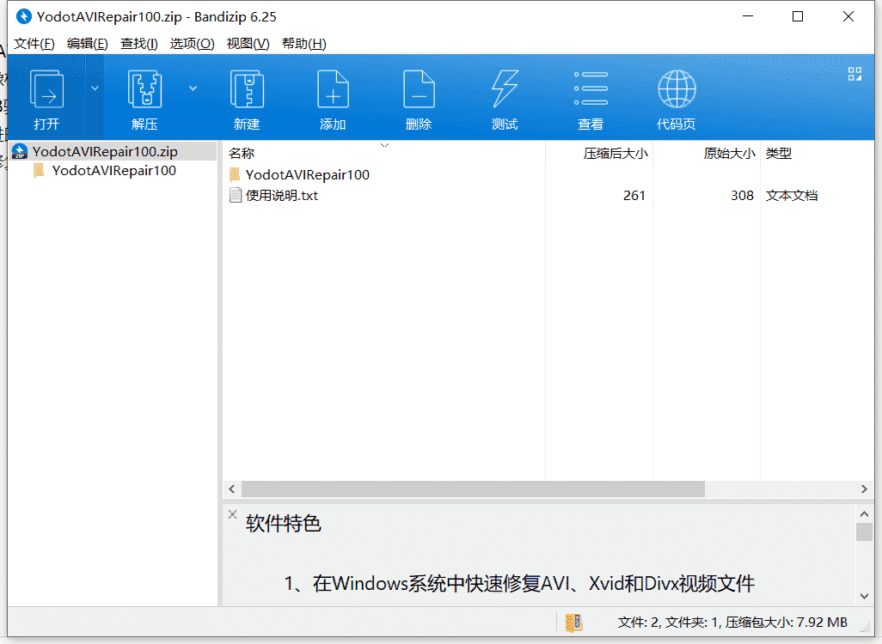882x644 pixels.
Task: Click the preview pane scroll up arrow
Action: point(864,514)
